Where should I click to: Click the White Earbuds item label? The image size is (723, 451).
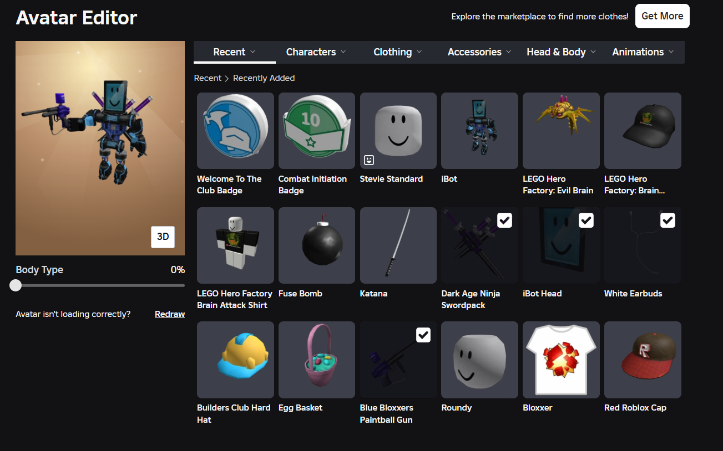[633, 294]
